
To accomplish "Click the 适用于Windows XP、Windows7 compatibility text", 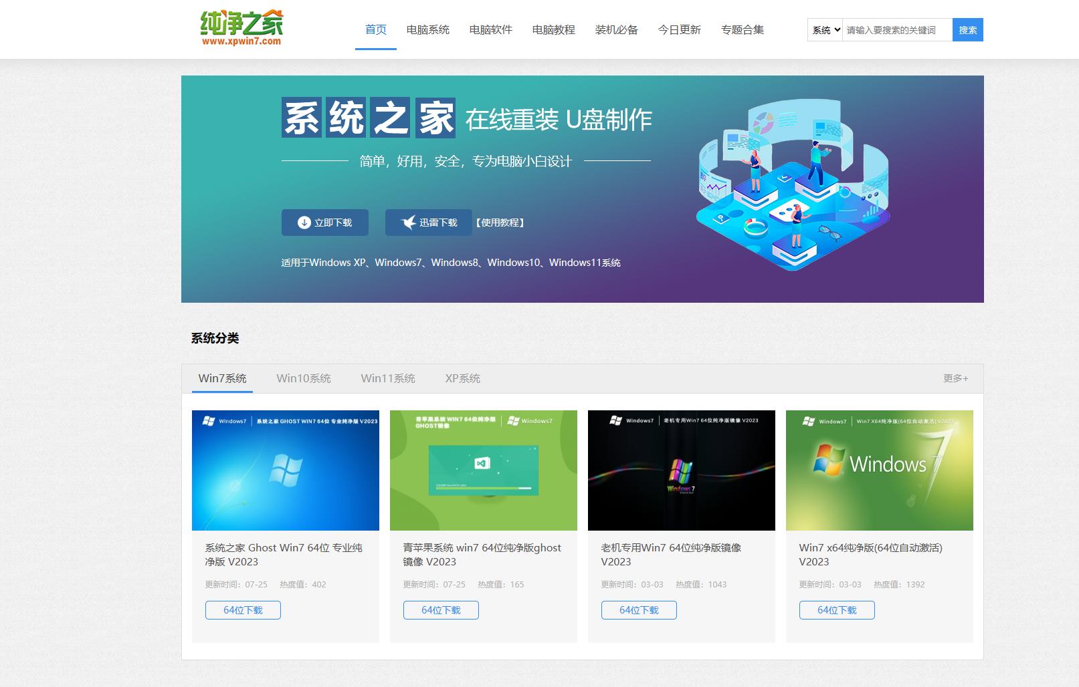I will click(451, 263).
